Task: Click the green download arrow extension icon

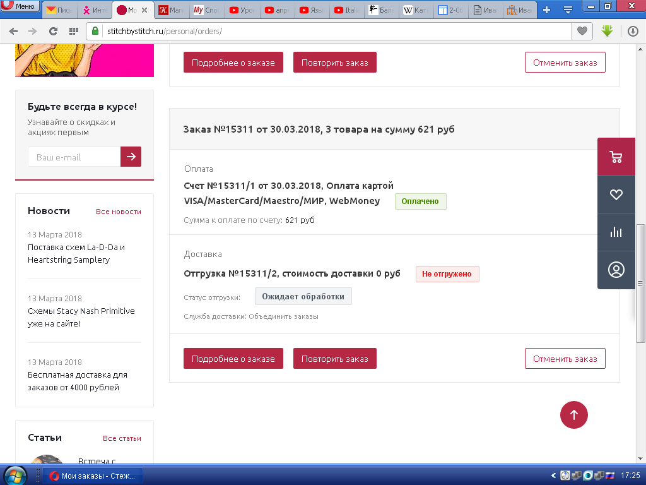Action: point(607,31)
